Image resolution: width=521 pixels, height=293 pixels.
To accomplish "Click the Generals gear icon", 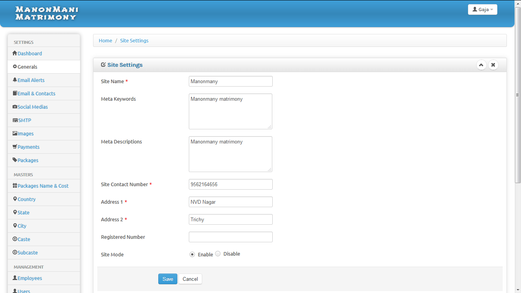I will click(15, 67).
